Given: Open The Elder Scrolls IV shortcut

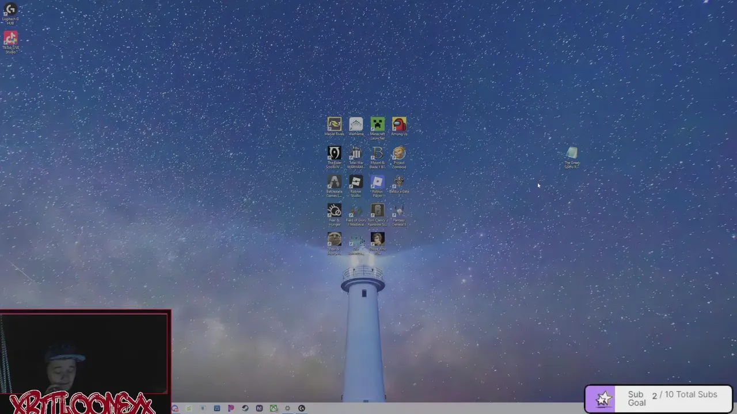Looking at the screenshot, I should 334,157.
